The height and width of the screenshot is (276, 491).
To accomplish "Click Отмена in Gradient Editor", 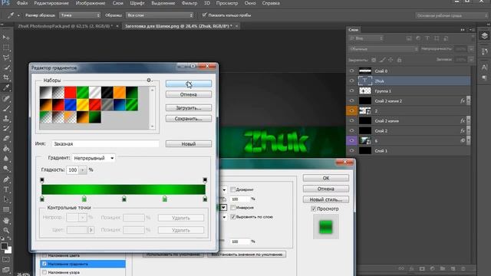I will (189, 94).
